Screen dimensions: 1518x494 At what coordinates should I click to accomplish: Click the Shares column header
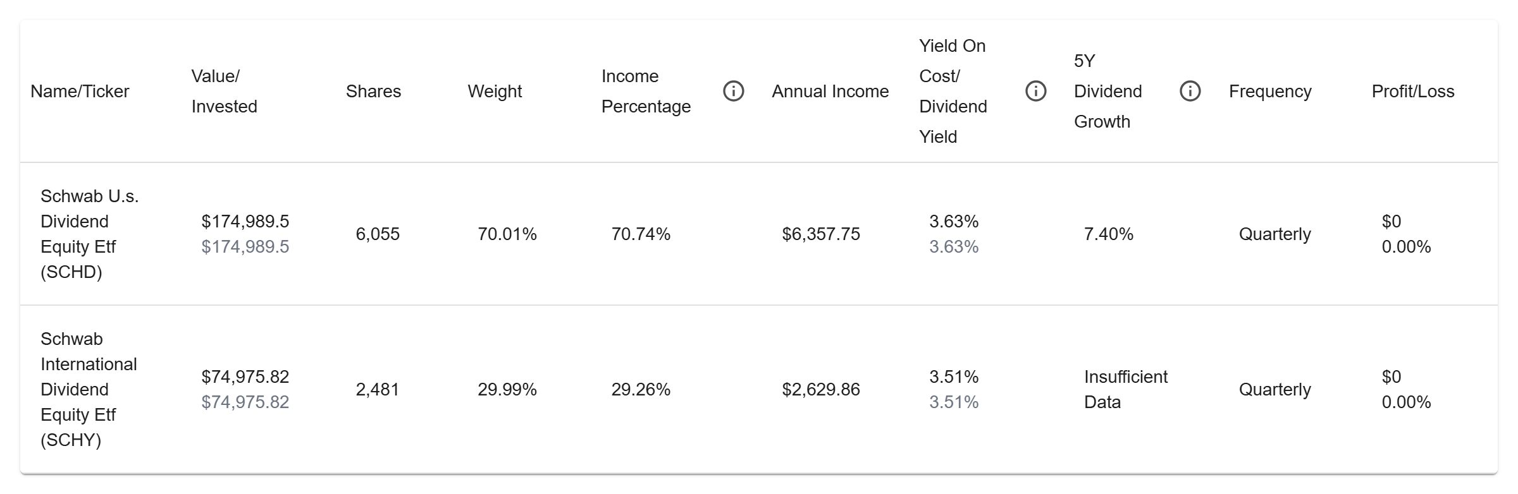[373, 92]
